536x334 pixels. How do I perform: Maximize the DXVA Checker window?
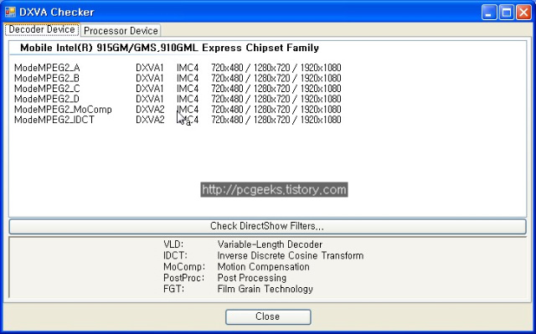pos(506,13)
